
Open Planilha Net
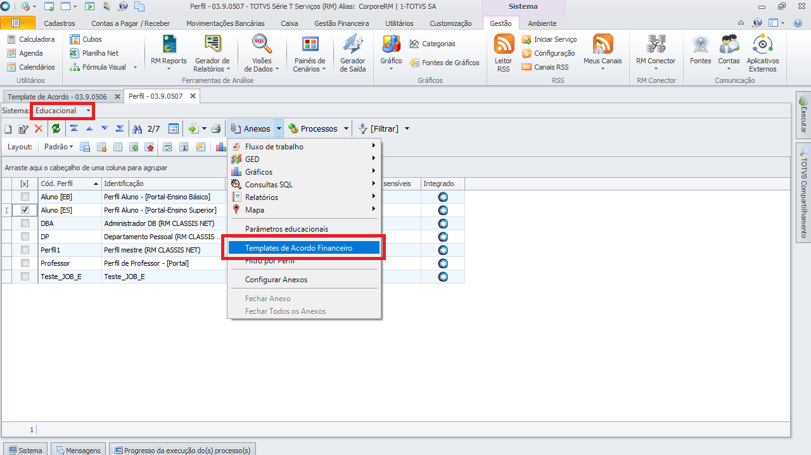(x=94, y=53)
